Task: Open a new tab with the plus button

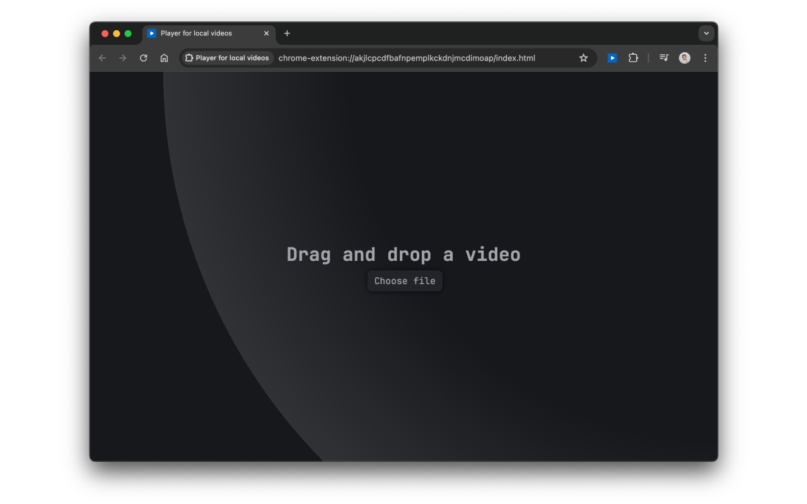Action: pyautogui.click(x=287, y=33)
